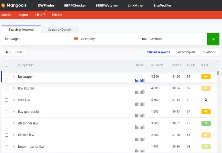Image resolution: width=222 pixels, height=153 pixels.
Task: Star the ford lkw keyword
Action: coord(14,100)
